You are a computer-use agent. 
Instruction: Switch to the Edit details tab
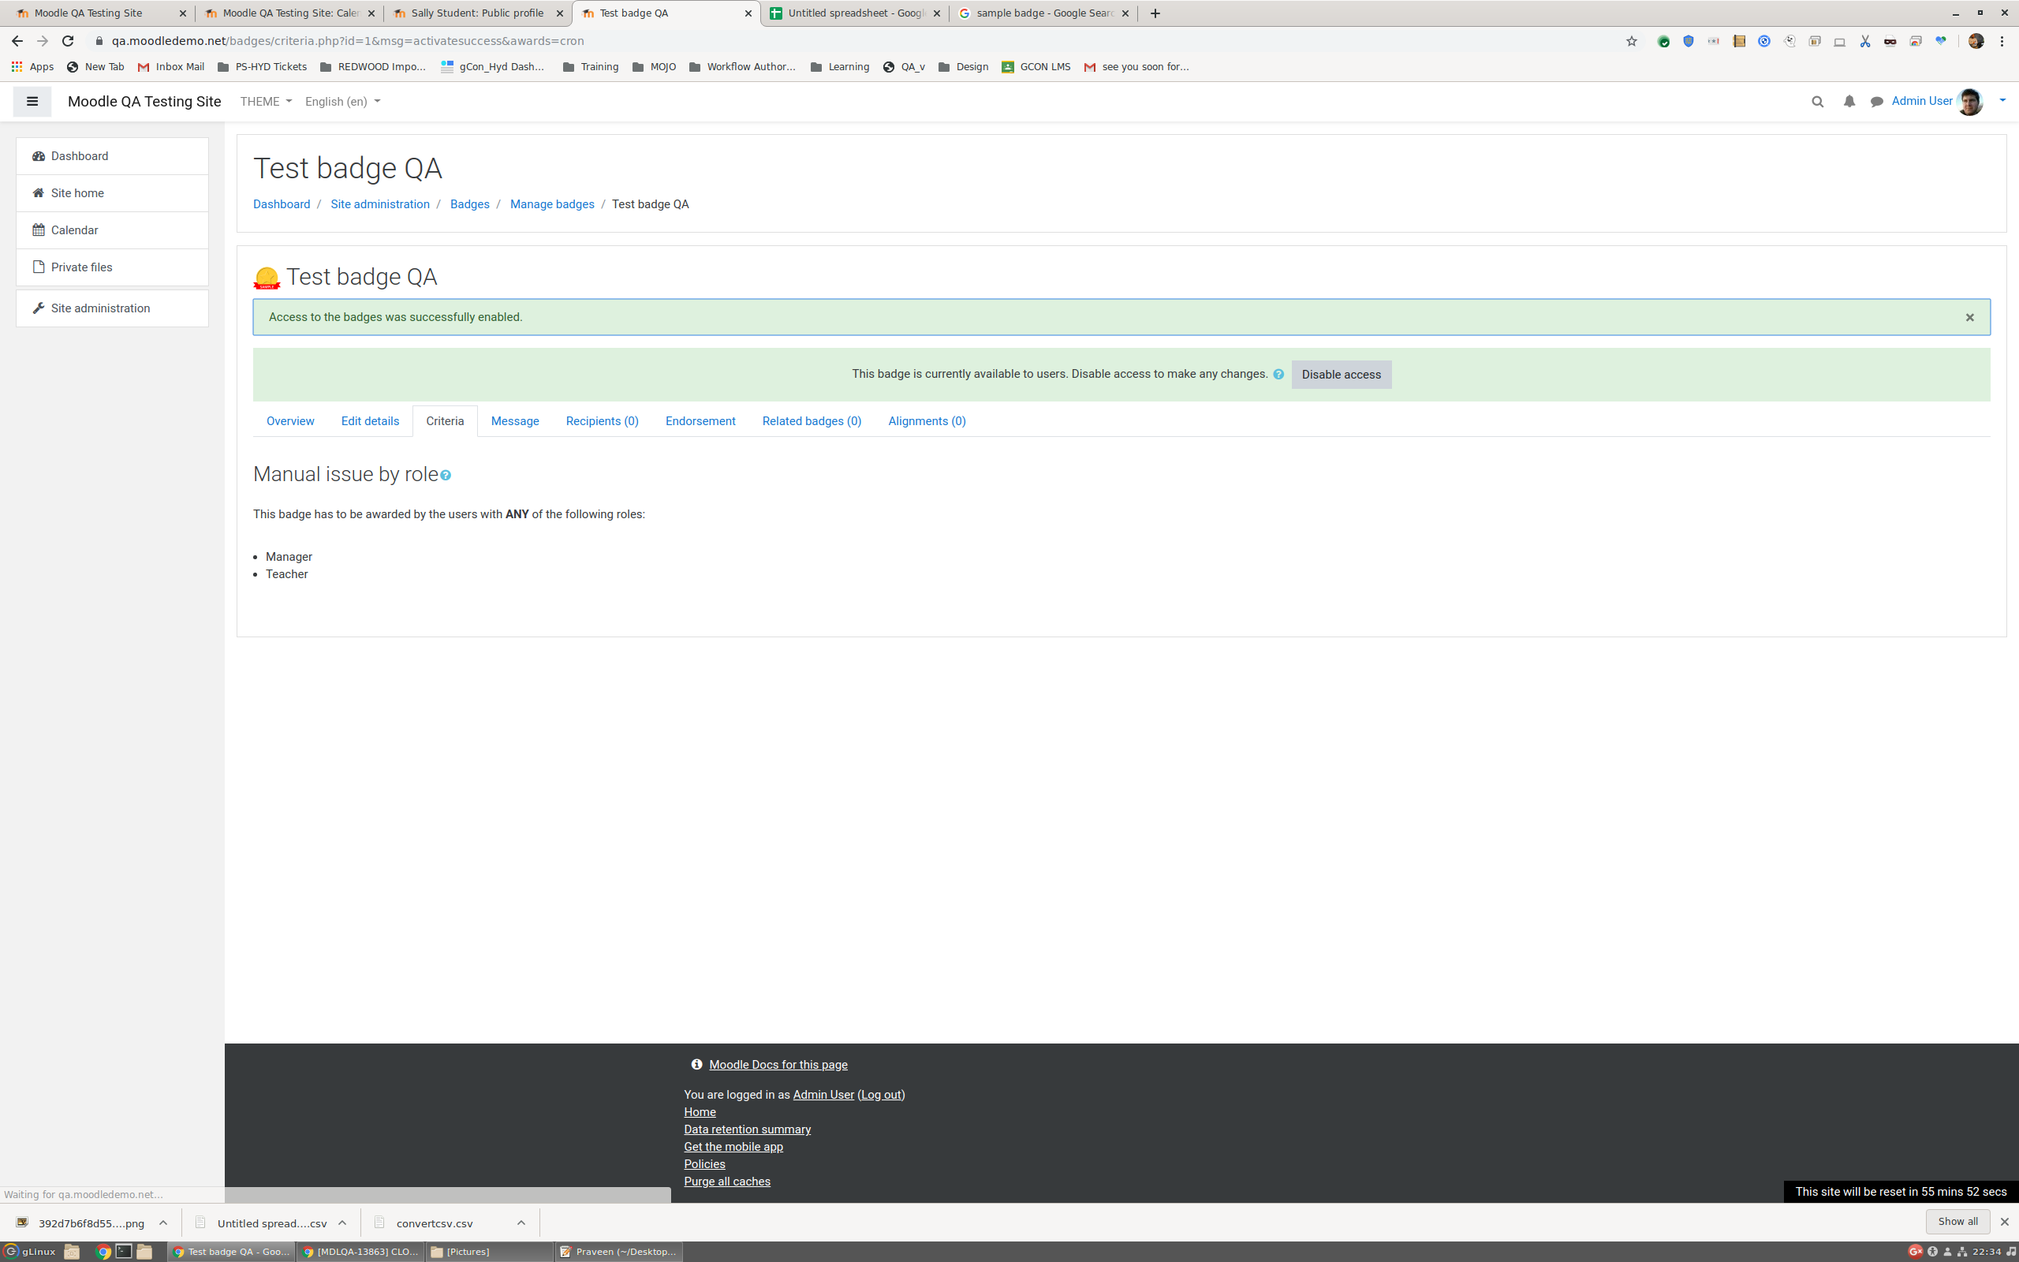point(370,420)
